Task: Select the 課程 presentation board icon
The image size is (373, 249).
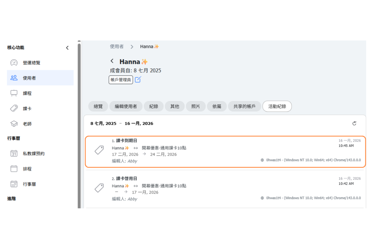Action: coord(14,93)
